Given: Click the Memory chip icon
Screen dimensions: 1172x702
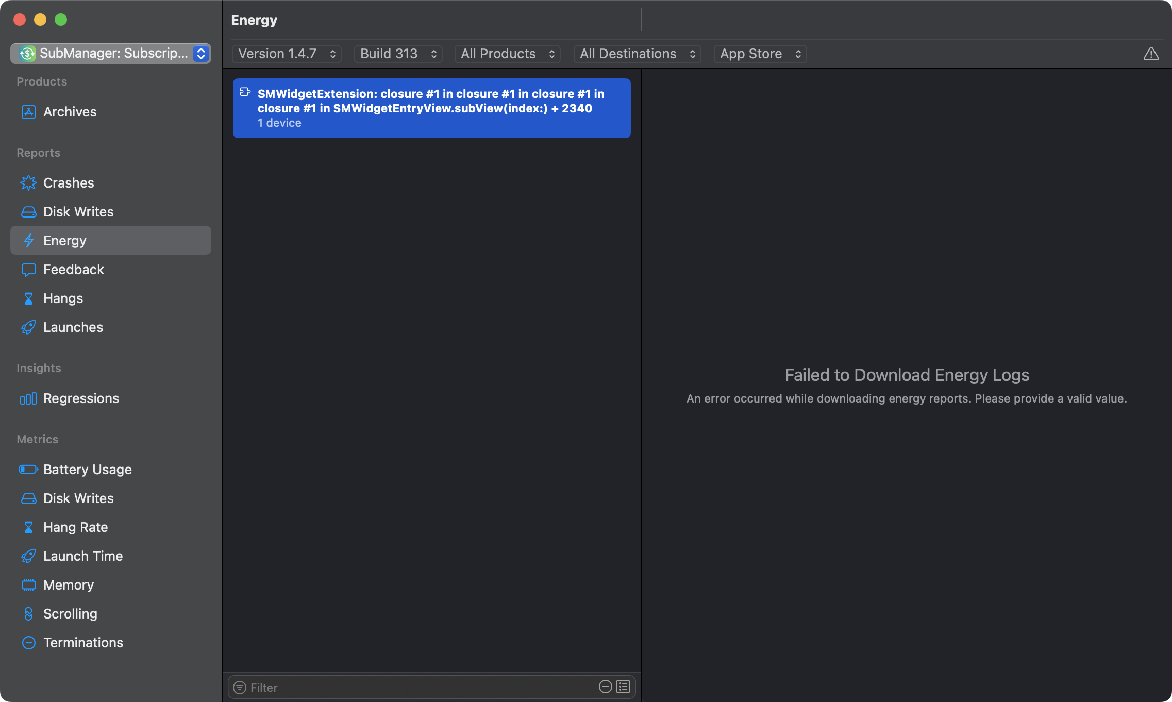Looking at the screenshot, I should coord(28,585).
